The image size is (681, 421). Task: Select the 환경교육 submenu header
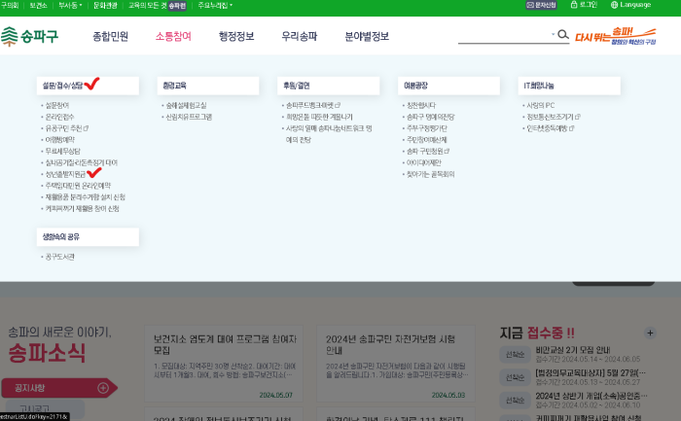coord(208,86)
